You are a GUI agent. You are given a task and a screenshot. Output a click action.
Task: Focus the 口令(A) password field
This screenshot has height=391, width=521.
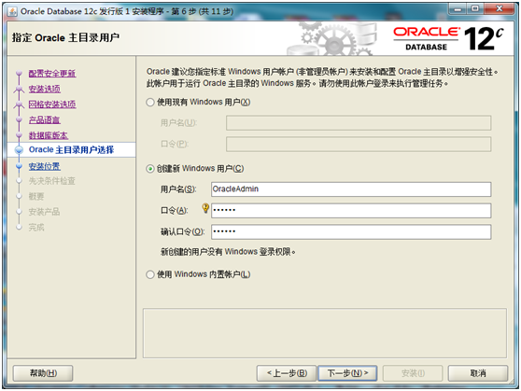351,210
